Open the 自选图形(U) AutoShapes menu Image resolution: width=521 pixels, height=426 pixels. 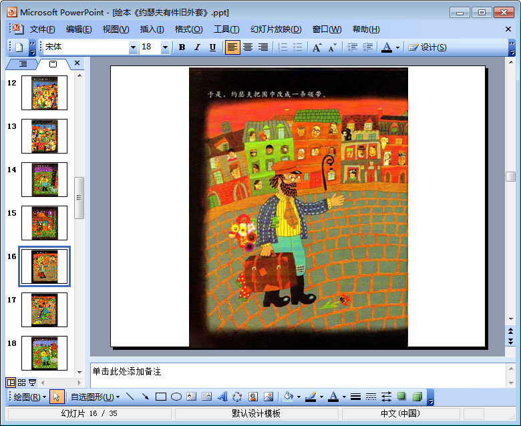pos(95,397)
